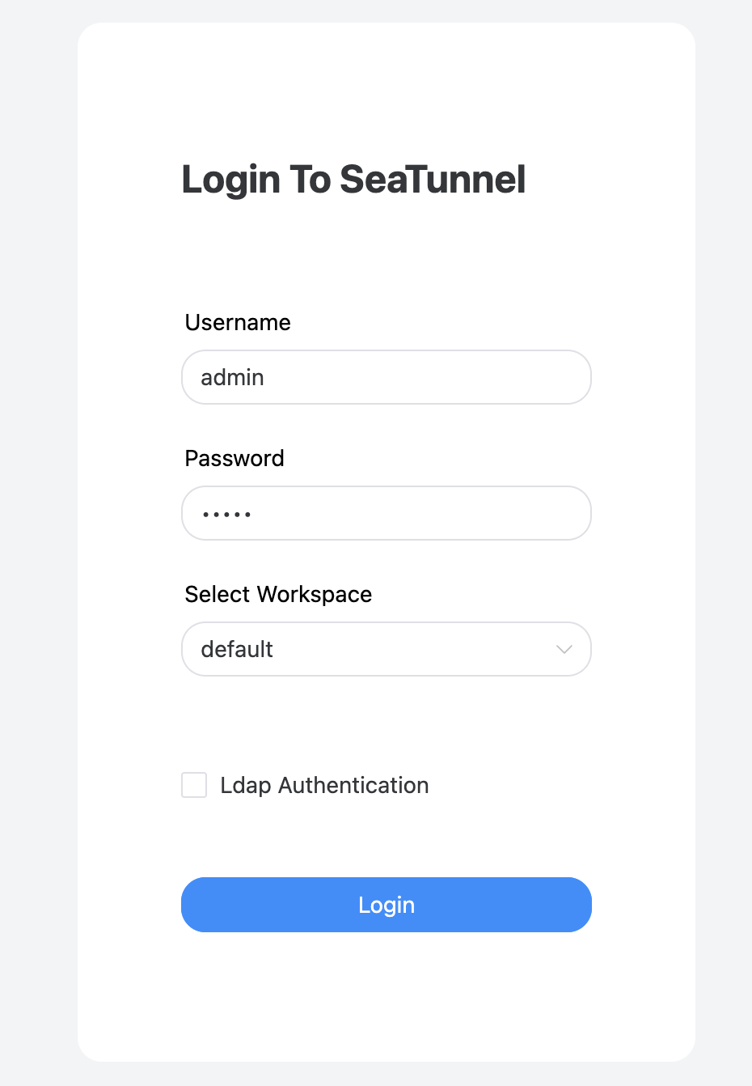Image resolution: width=752 pixels, height=1086 pixels.
Task: Click the Select Workspace label
Action: (x=278, y=594)
